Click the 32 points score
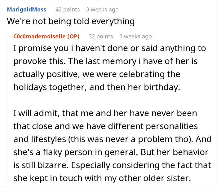Screen dimensions: 217x187 [x=100, y=37]
